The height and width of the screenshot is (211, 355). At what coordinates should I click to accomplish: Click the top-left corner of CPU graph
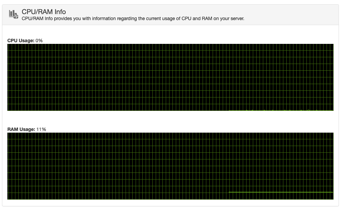point(8,45)
